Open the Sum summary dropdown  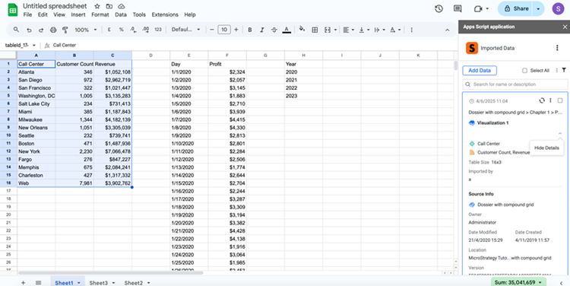tap(519, 282)
